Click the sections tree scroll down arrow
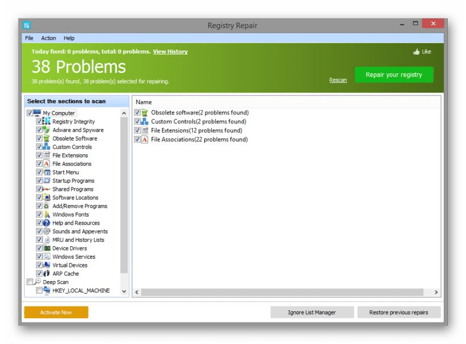466x344 pixels. point(124,291)
